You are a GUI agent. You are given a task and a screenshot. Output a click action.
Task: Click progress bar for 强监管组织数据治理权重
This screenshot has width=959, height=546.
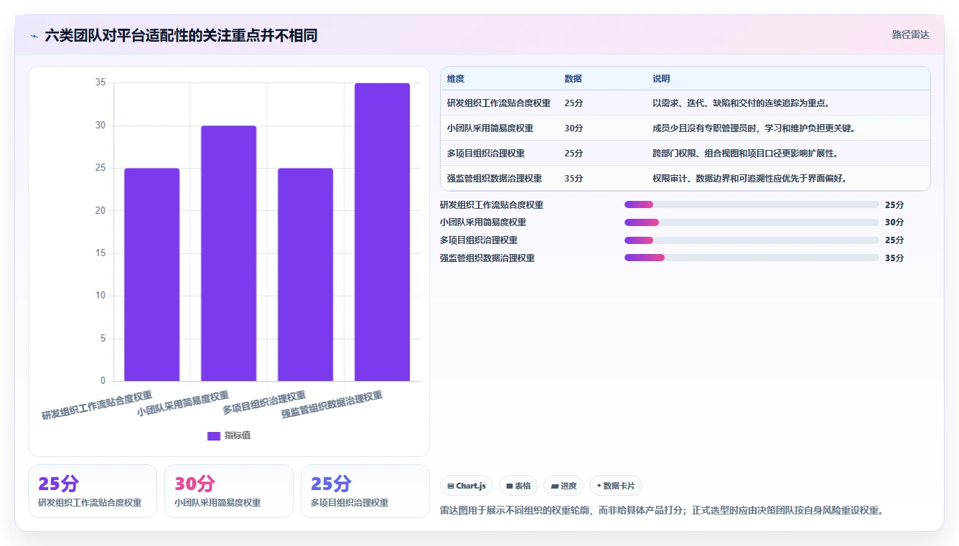(x=752, y=258)
